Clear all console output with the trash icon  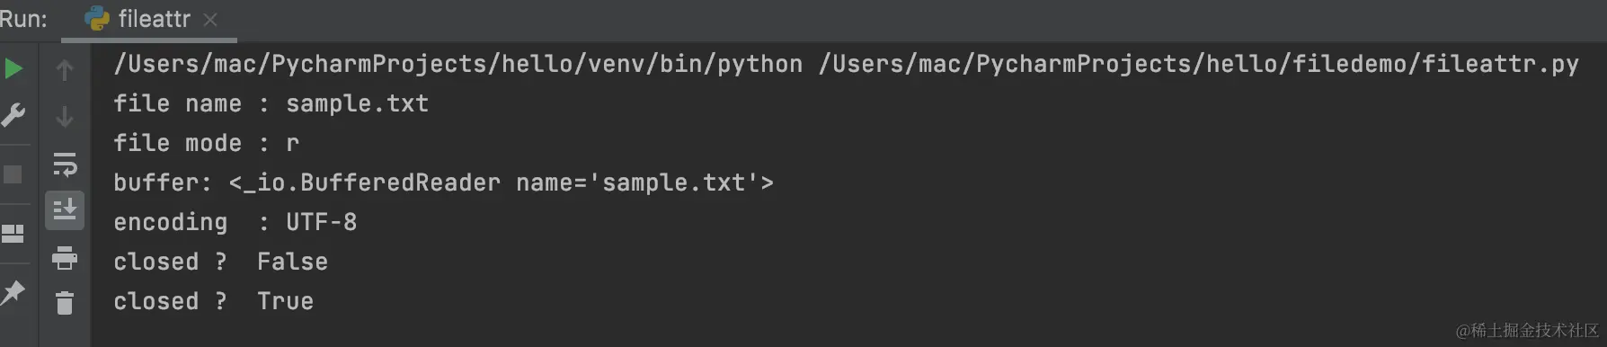65,303
